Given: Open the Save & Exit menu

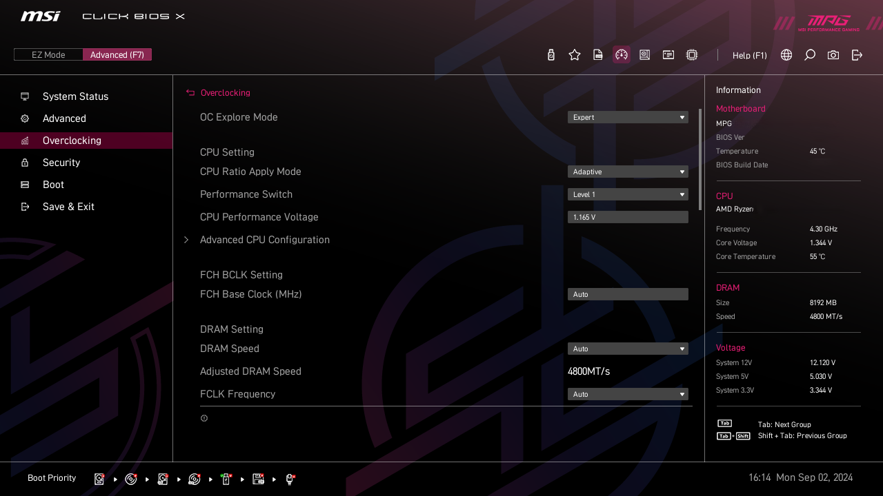Looking at the screenshot, I should pos(68,207).
